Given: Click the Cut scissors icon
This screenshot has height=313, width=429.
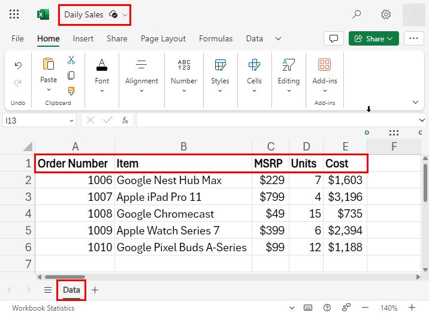Looking at the screenshot, I should point(71,60).
